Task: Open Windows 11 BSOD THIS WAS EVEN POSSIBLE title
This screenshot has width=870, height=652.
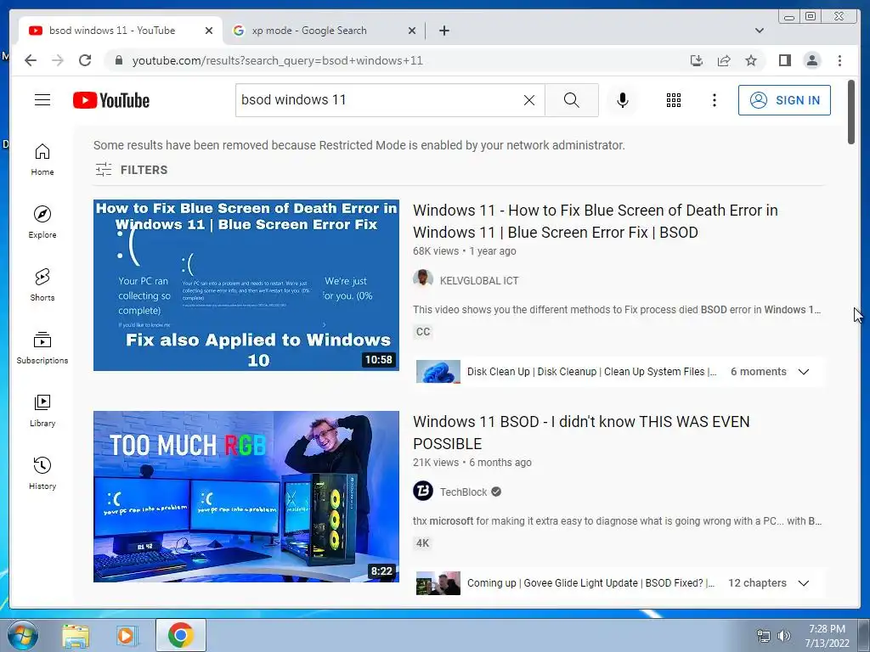Action: 581,432
